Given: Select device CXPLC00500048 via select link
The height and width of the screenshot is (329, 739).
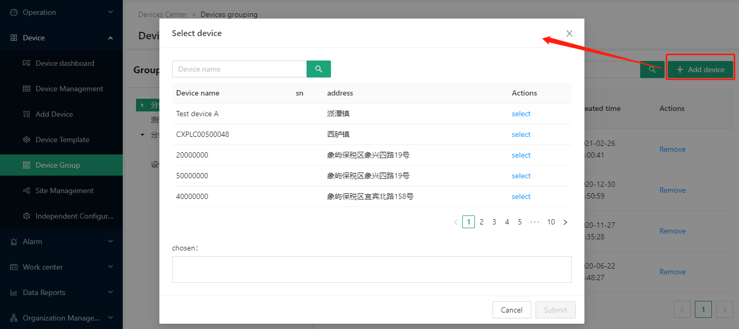Looking at the screenshot, I should (x=521, y=134).
